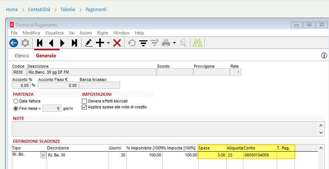Go to the next record
329x169 pixels.
62,43
